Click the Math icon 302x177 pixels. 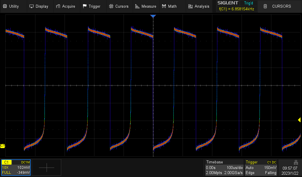coord(164,6)
